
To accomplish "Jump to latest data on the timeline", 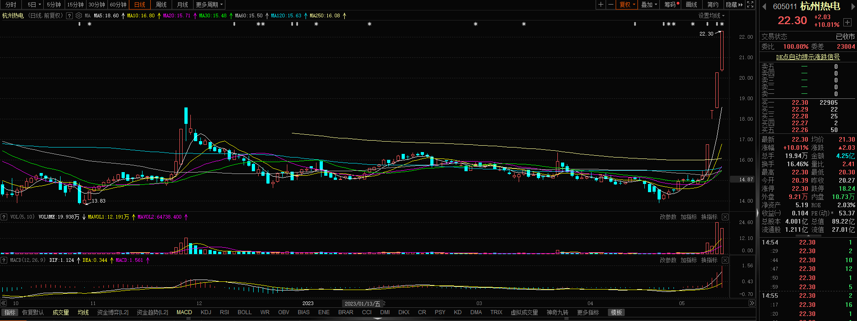I will click(752, 303).
